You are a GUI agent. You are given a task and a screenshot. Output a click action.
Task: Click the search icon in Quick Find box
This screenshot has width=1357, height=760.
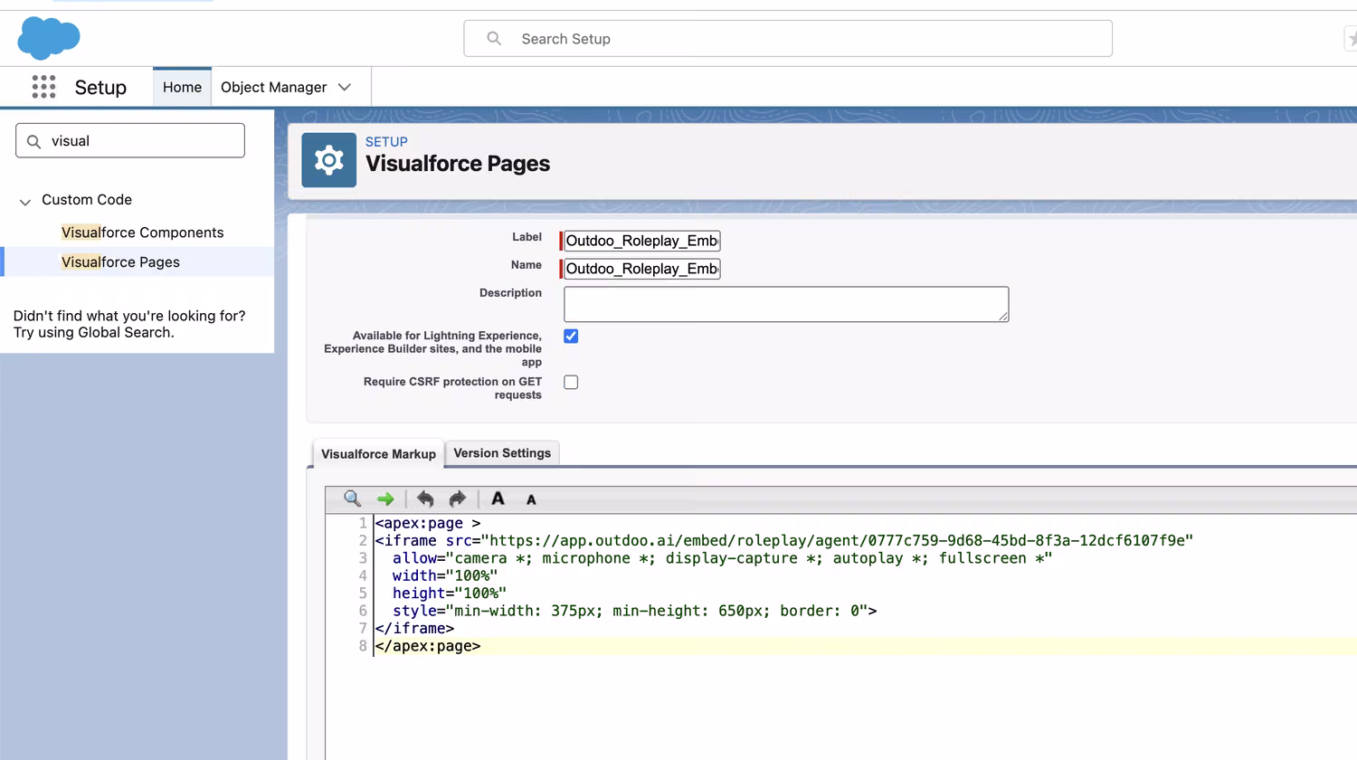(x=34, y=141)
